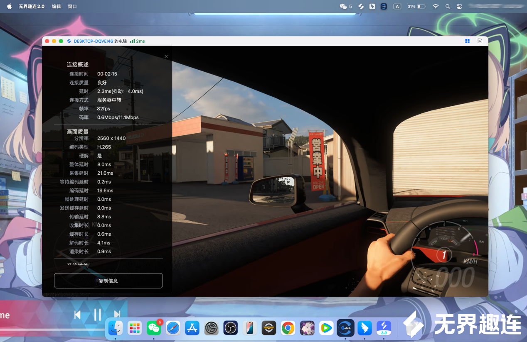527x342 pixels.
Task: Open Finder from the Dock
Action: (115, 328)
